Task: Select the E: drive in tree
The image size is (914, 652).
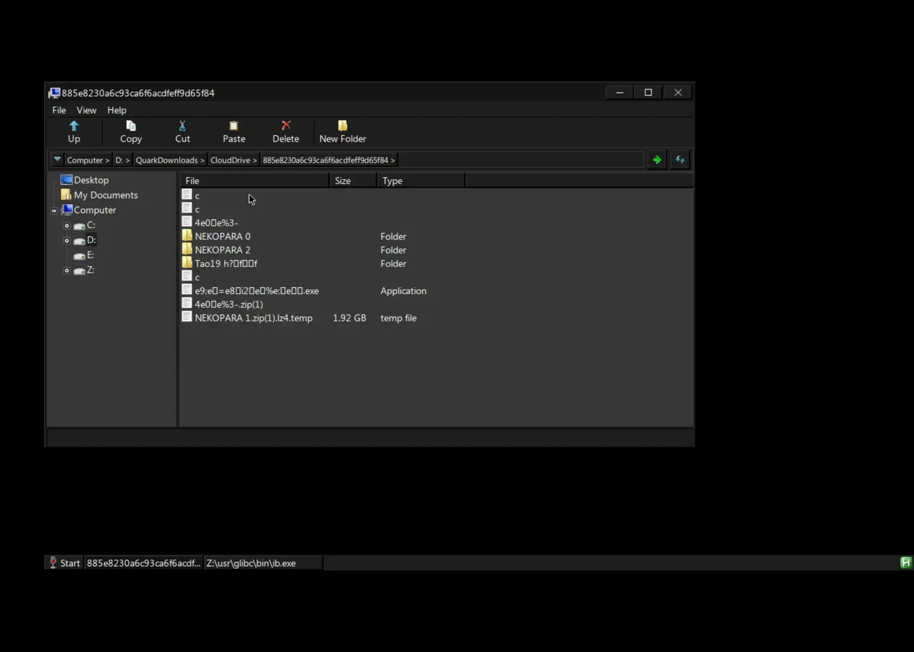Action: click(x=90, y=255)
